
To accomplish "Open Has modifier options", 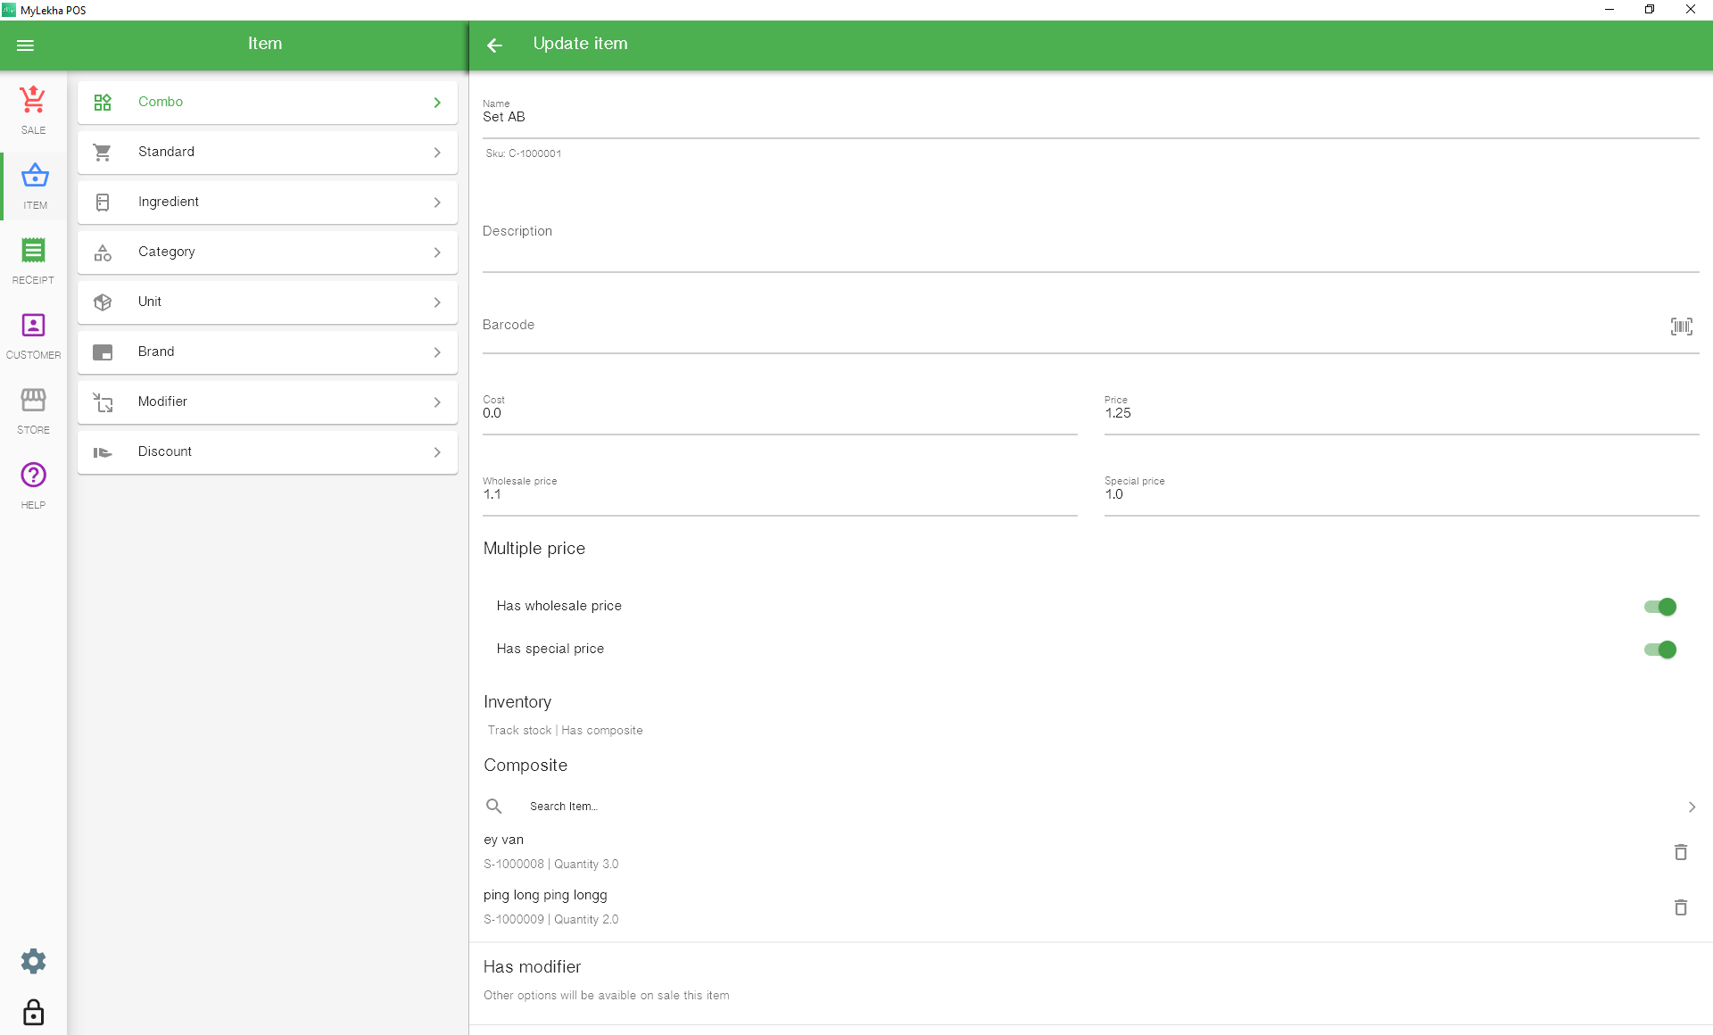I will click(x=1090, y=980).
